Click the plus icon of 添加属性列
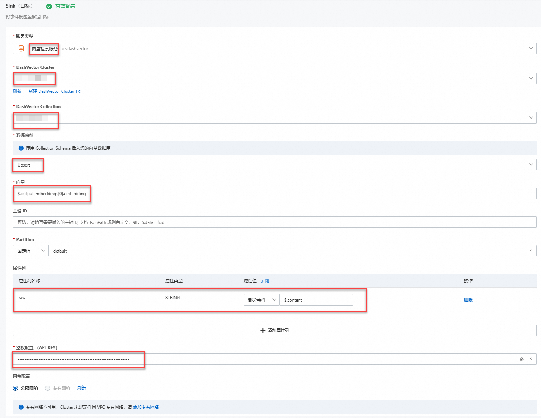The height and width of the screenshot is (418, 541). pyautogui.click(x=263, y=330)
